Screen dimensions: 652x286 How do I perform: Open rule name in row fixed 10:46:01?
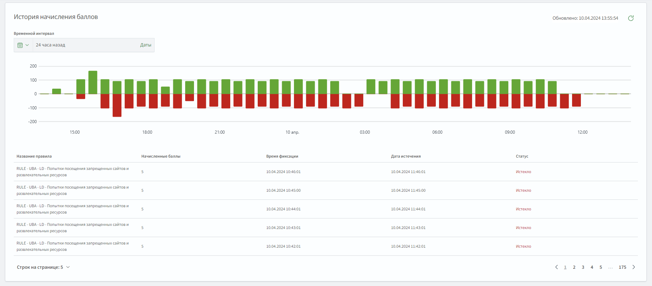coord(73,172)
